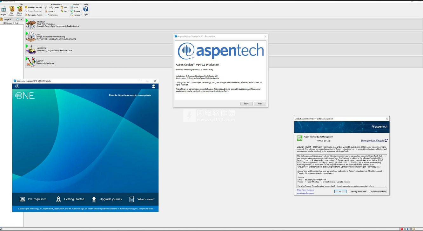Expand the Manage dropdown under Window
The image size is (423, 231).
coord(76,15)
